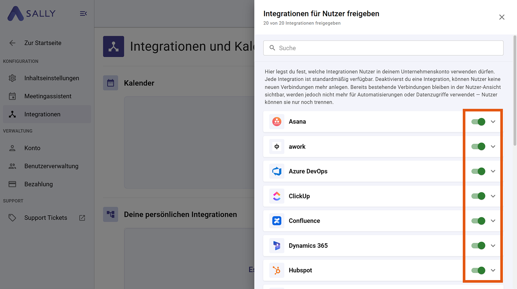Click the panel's vertical scrollbar
The image size is (517, 289).
(515, 89)
